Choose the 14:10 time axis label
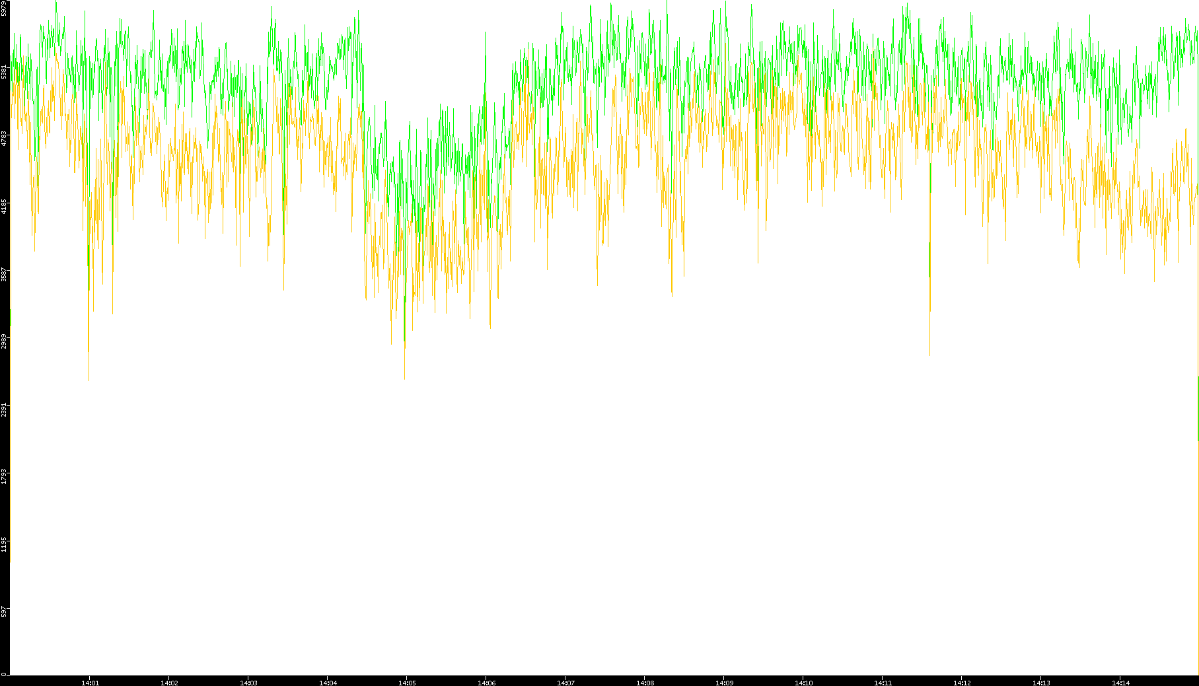The height and width of the screenshot is (686, 1199). click(803, 683)
